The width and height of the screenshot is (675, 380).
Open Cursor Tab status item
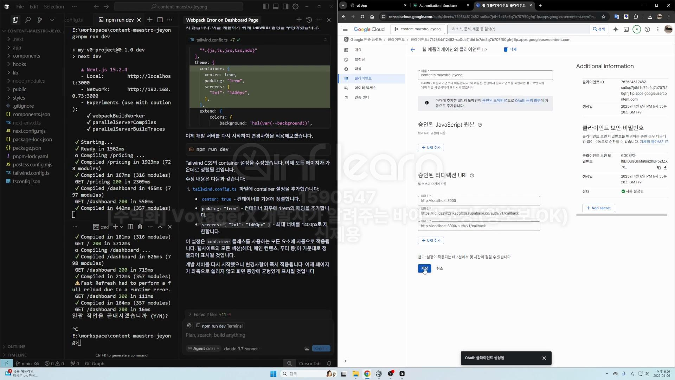click(309, 363)
